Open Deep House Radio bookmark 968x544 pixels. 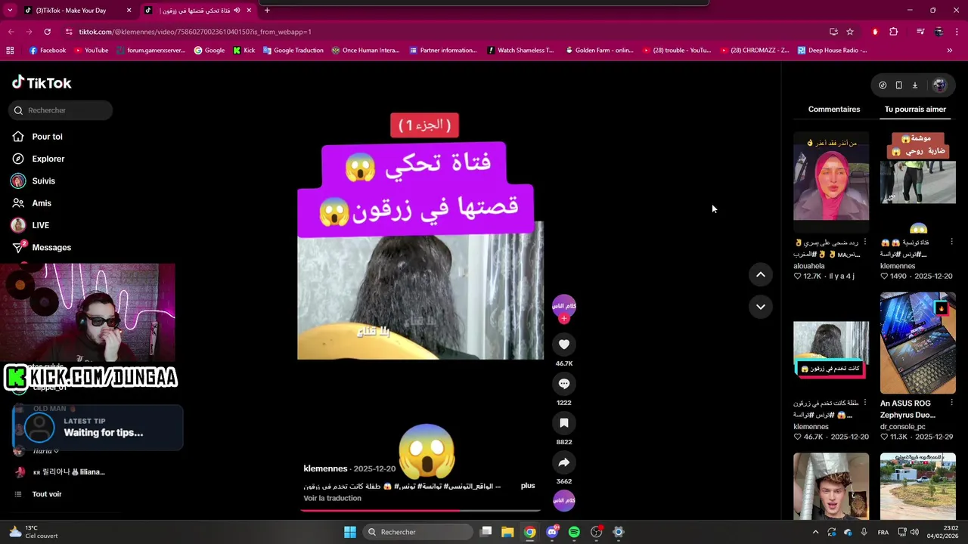pos(831,51)
